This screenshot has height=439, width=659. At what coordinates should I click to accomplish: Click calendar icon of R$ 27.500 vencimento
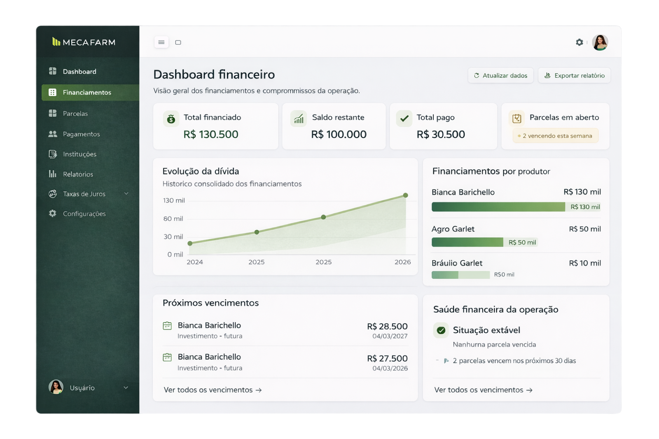[167, 357]
